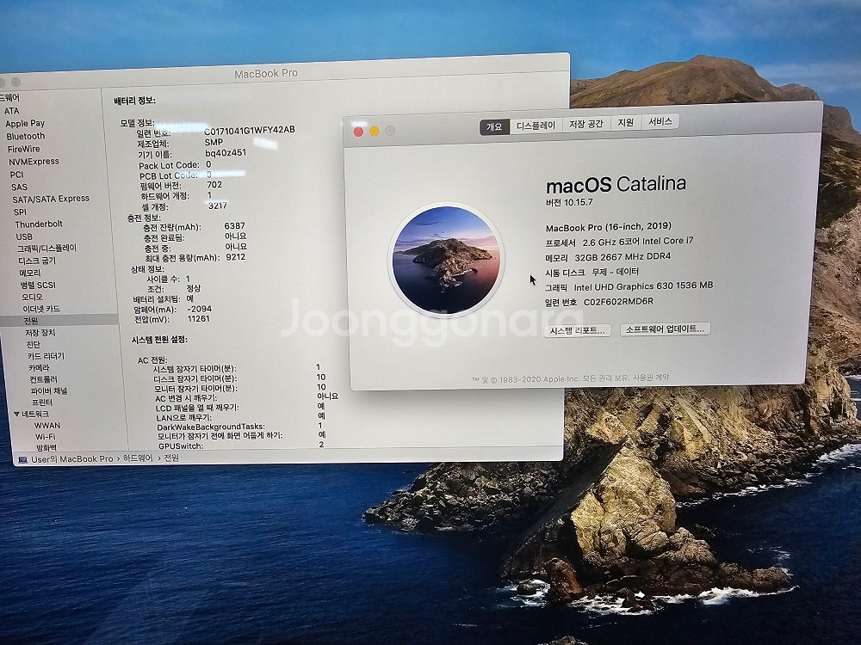Select PCI in the sidebar
This screenshot has height=645, width=861.
point(17,175)
